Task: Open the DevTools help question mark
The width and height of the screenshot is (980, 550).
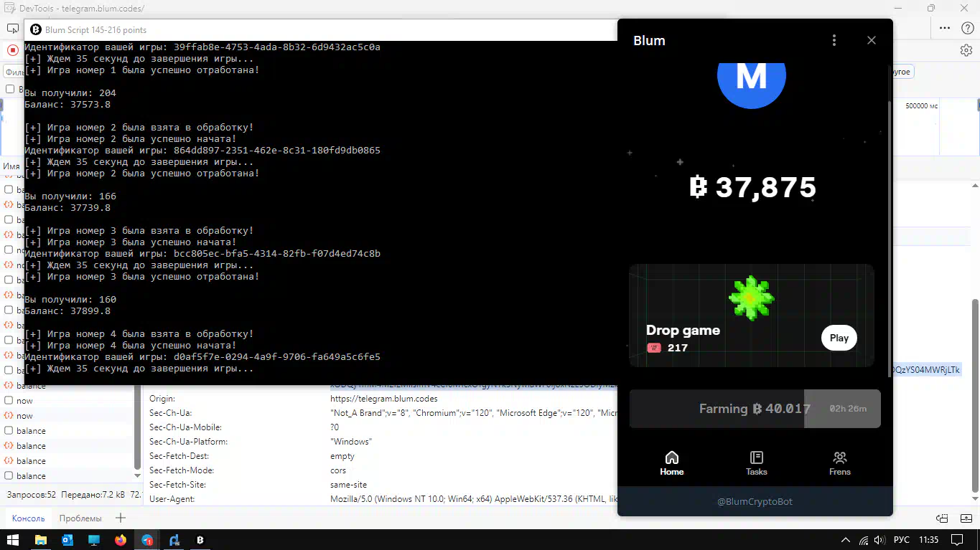Action: pos(966,28)
